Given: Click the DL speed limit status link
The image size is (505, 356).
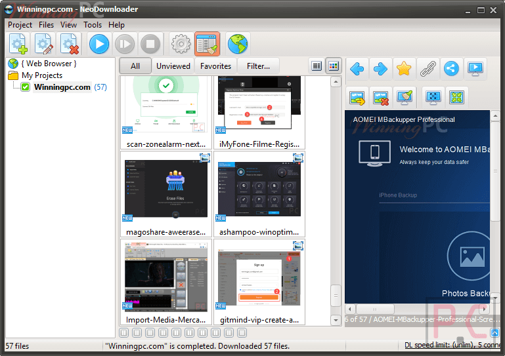Looking at the screenshot, I should (452, 345).
